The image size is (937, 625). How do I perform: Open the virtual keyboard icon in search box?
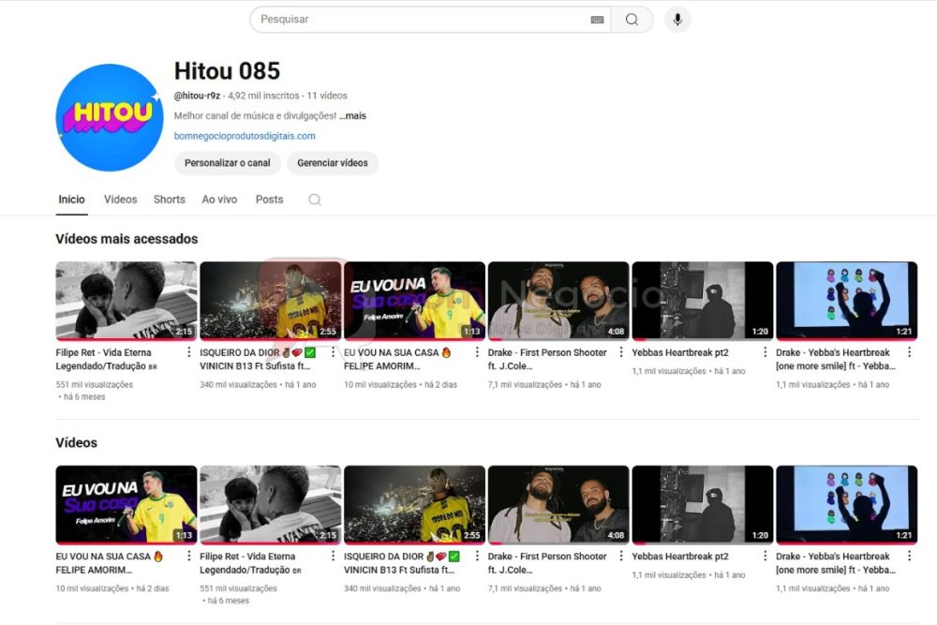pos(597,20)
